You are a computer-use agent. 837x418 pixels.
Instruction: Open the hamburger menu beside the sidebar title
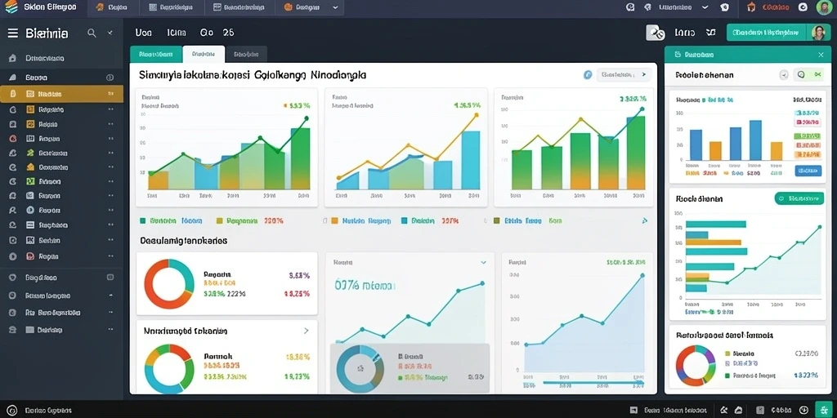tap(12, 33)
